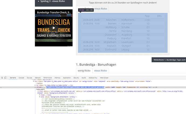Collapse the iframe node in the DOM tree

click(35, 87)
